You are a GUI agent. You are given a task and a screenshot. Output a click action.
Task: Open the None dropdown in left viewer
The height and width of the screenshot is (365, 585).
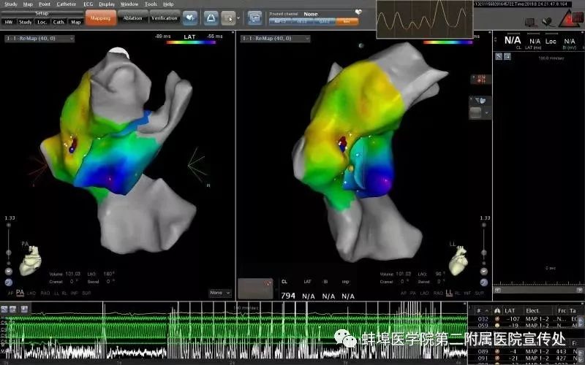point(220,293)
